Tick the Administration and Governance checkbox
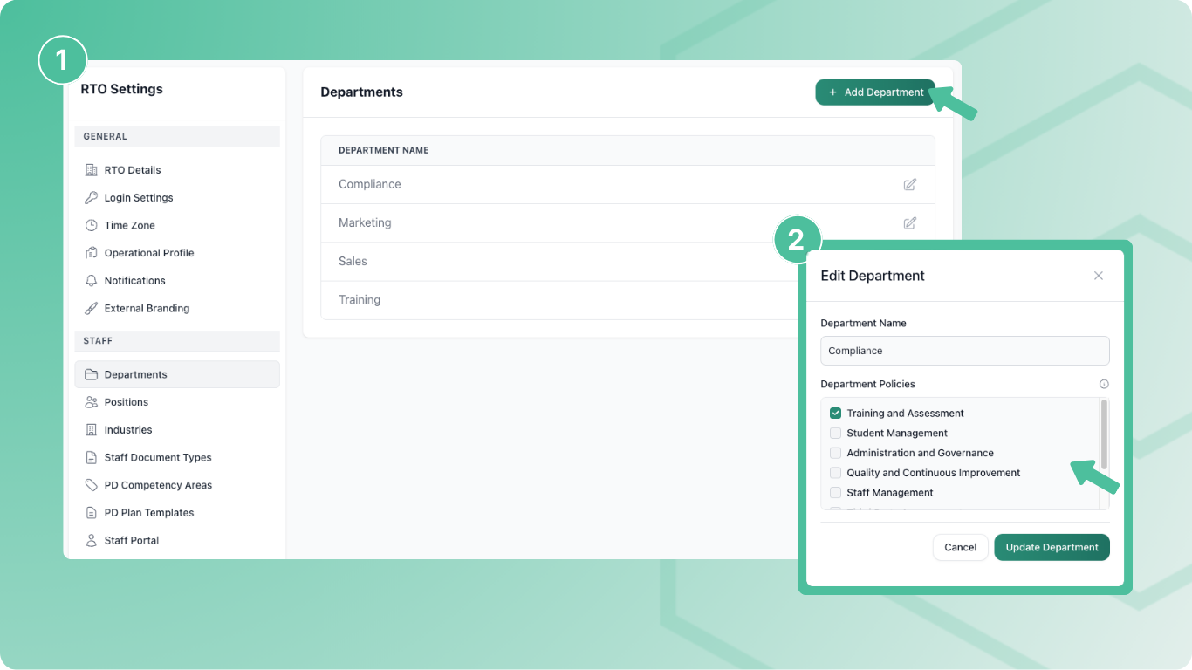Image resolution: width=1192 pixels, height=670 pixels. (835, 454)
